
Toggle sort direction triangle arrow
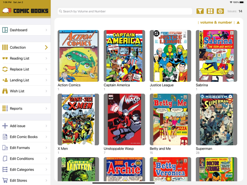(238, 23)
